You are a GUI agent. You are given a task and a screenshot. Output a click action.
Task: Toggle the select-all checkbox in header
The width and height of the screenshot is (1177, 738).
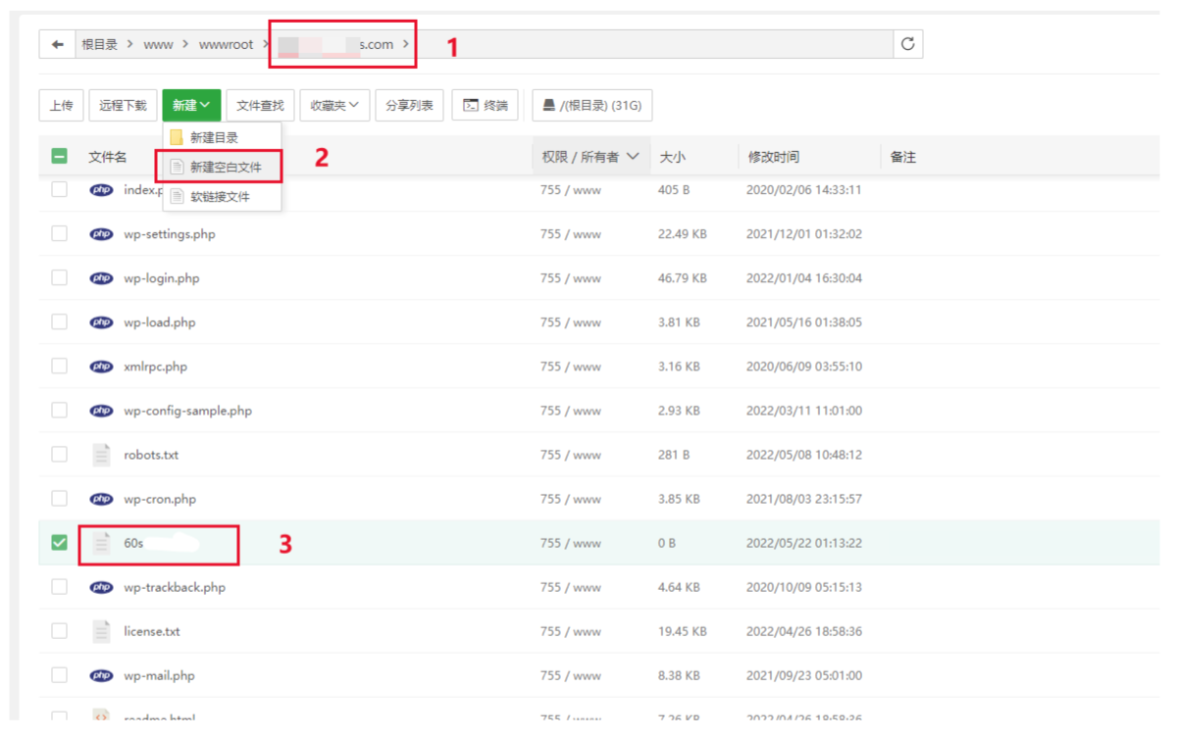pyautogui.click(x=60, y=157)
